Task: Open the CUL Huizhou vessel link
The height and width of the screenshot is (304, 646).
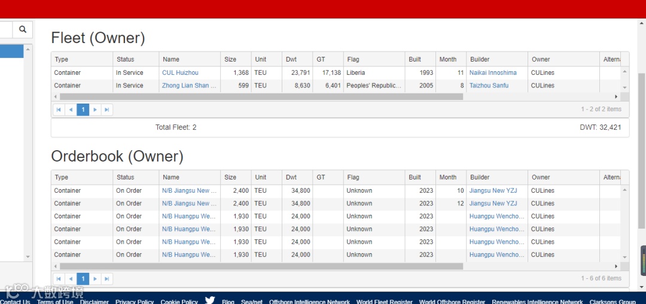Action: [180, 72]
